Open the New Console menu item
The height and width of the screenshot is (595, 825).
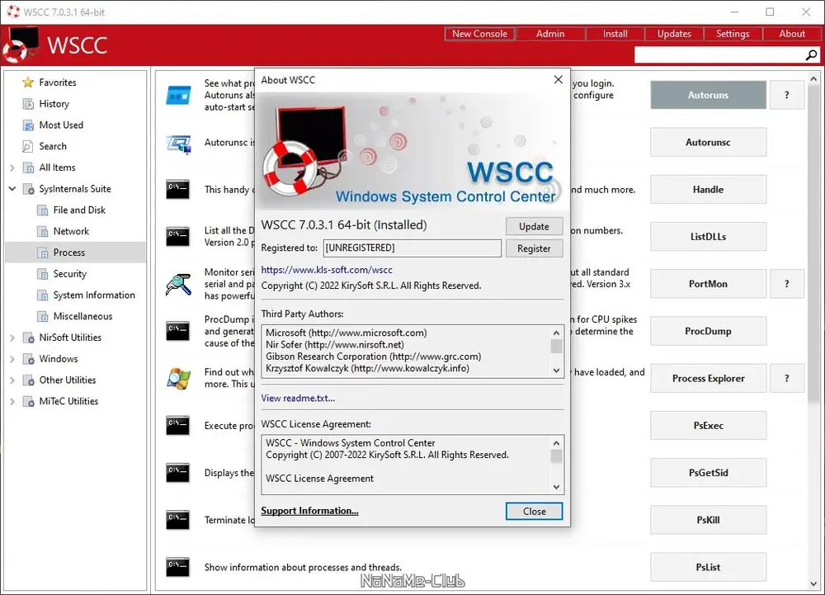click(x=479, y=34)
